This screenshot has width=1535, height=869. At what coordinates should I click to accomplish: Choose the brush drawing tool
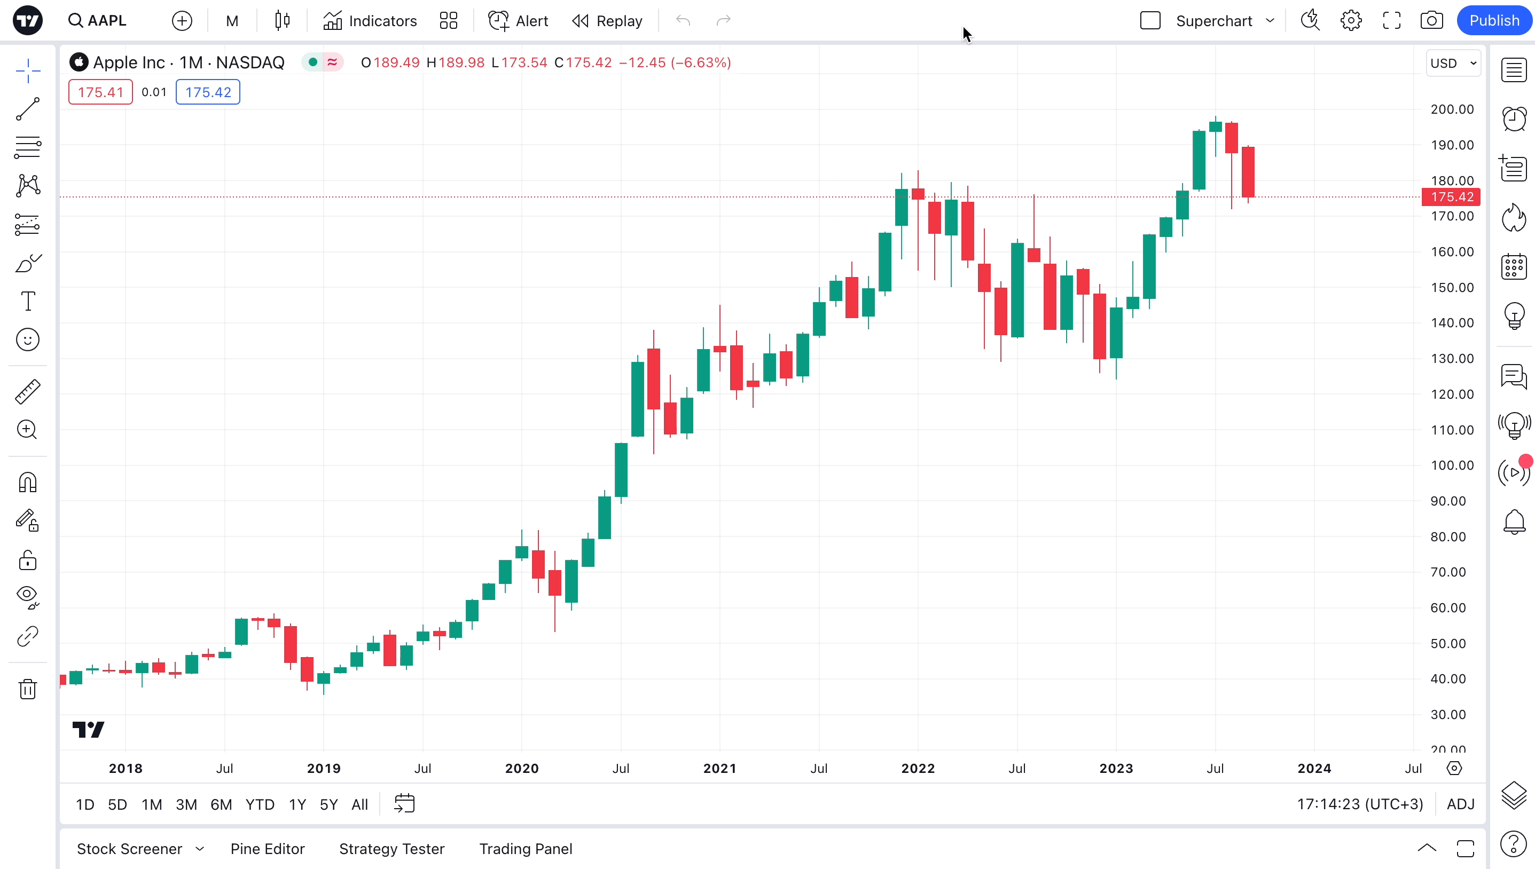27,263
